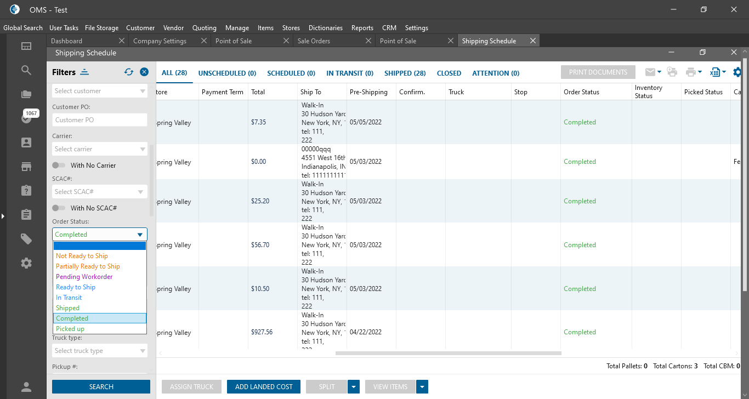Screen dimensions: 749x399
Task: Click the ADD LANDED COST button
Action: coord(264,387)
